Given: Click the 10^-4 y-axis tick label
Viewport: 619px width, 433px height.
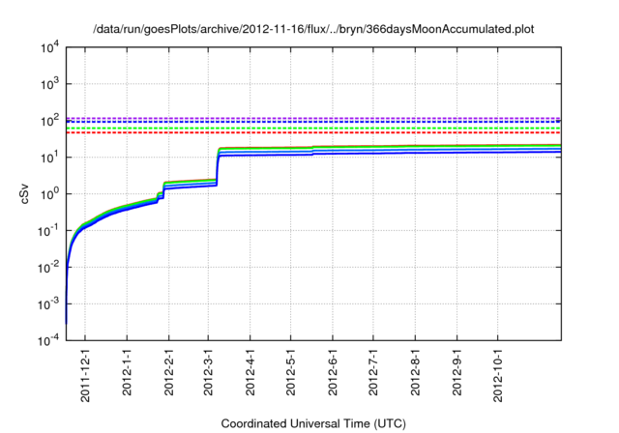Looking at the screenshot, I should [48, 340].
